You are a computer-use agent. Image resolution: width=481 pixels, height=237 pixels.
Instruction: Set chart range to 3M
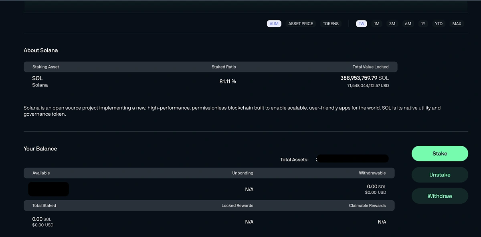tap(392, 24)
